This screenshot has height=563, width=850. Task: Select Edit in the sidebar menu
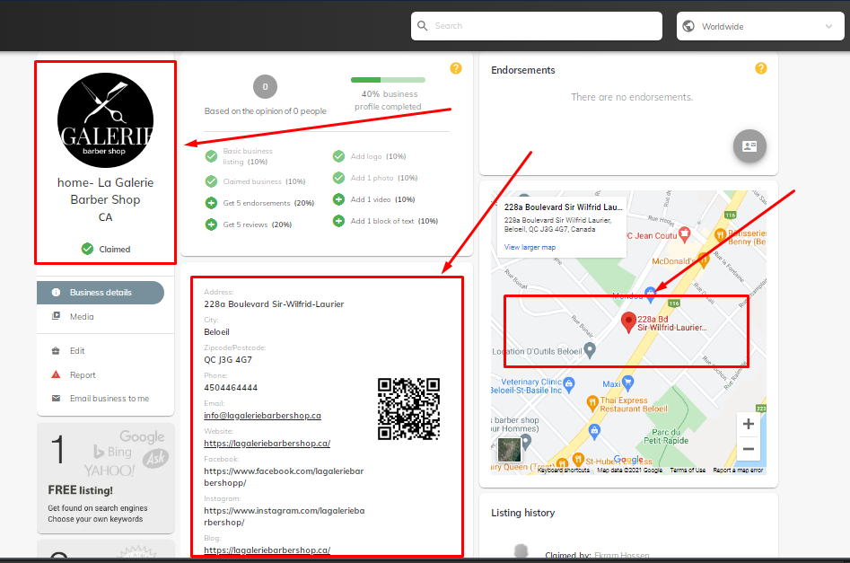tap(77, 351)
